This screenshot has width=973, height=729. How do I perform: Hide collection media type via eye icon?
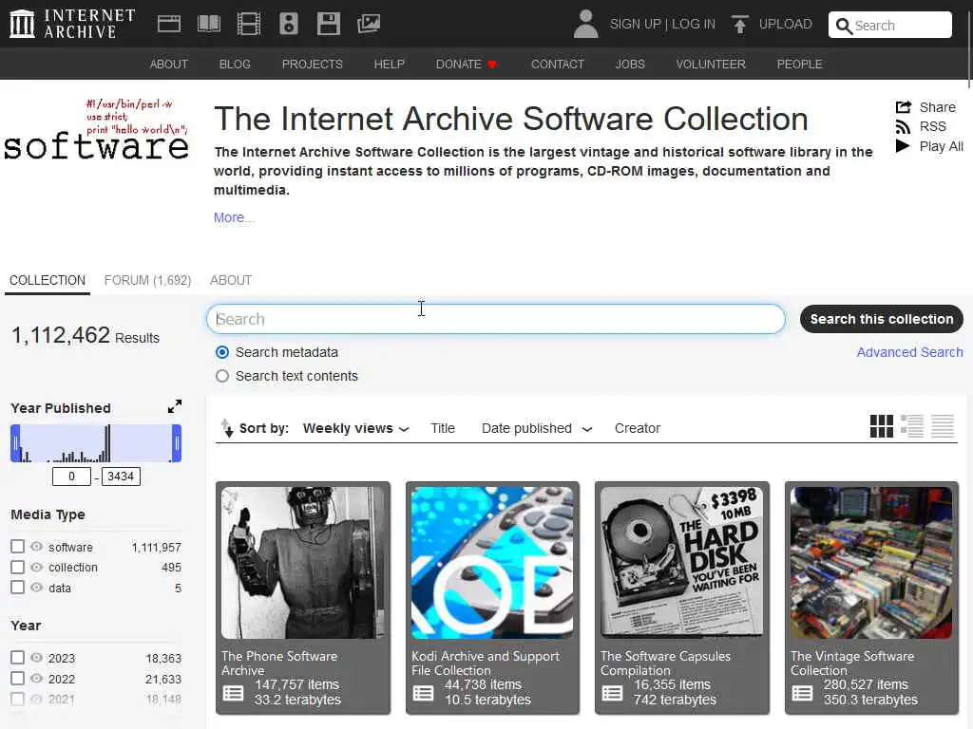(37, 567)
